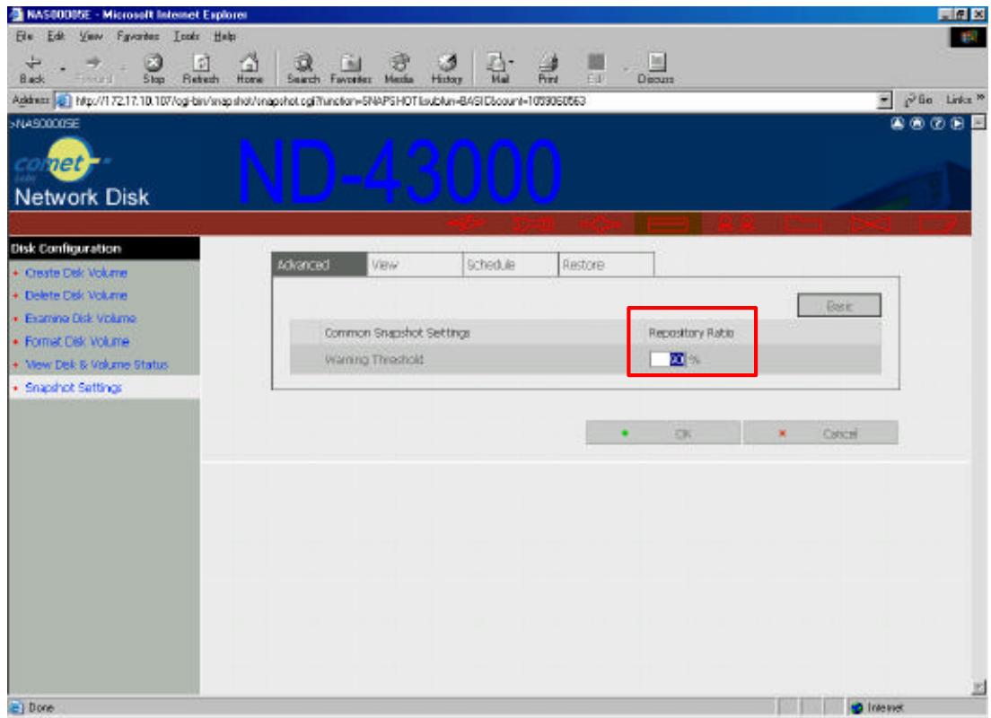Open Snapshot Settings link
The width and height of the screenshot is (991, 718).
tap(73, 388)
